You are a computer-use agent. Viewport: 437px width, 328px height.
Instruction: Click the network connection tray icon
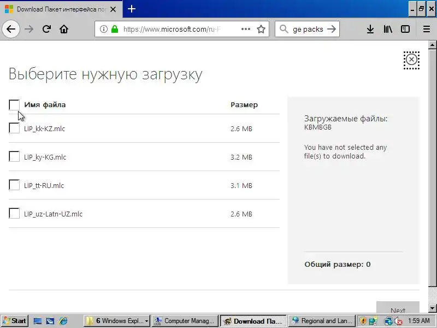tap(388, 321)
